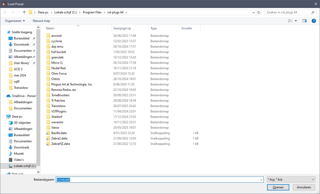
Task: Click Program Files in address path
Action: (x=92, y=12)
